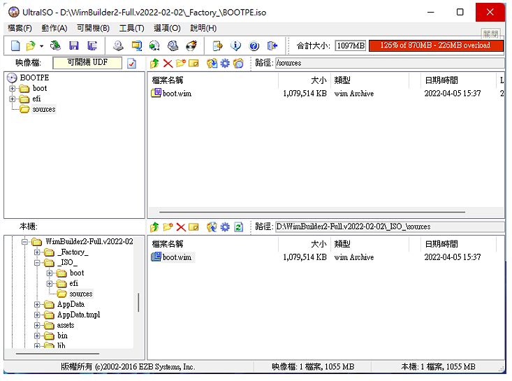Rename item in image pane
This screenshot has height=381, width=512.
tap(193, 63)
